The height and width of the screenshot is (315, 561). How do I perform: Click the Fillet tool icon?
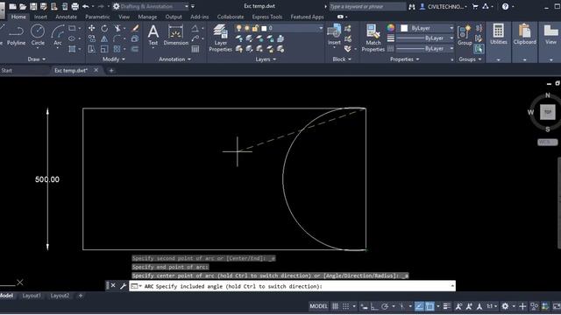pyautogui.click(x=117, y=38)
